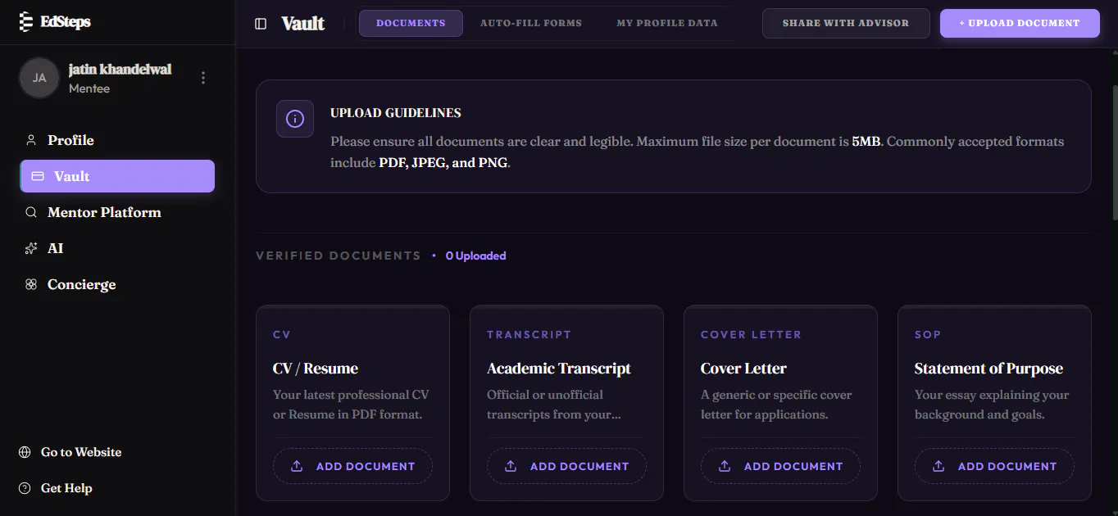Click Add Document text for Statement of Purpose
The image size is (1118, 516).
[1007, 466]
